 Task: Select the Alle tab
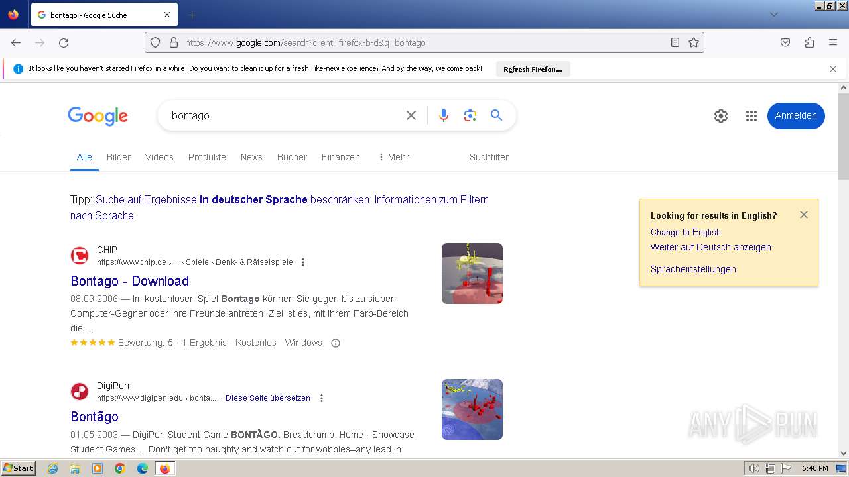click(x=84, y=157)
